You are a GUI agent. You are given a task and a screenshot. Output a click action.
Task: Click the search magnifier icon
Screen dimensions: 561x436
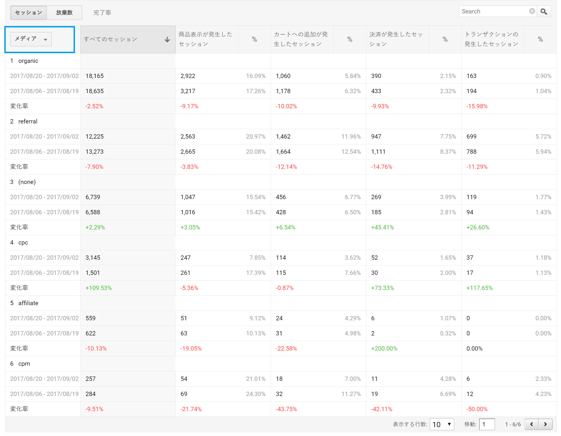point(544,11)
